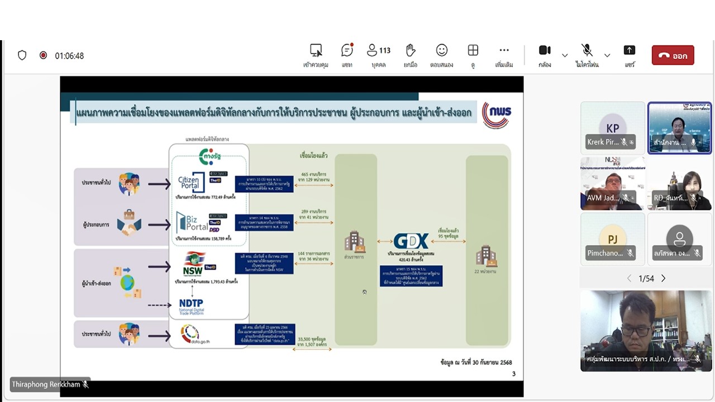715x402 pixels.
Task: Open the React (ตอบสนอง) emoji menu
Action: [x=441, y=55]
